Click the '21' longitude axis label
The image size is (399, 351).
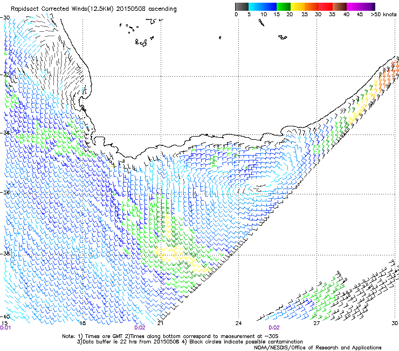pyautogui.click(x=160, y=323)
